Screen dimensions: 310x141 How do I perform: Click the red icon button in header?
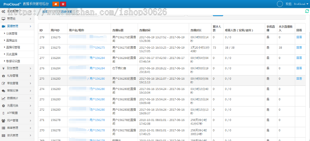pos(63,4)
